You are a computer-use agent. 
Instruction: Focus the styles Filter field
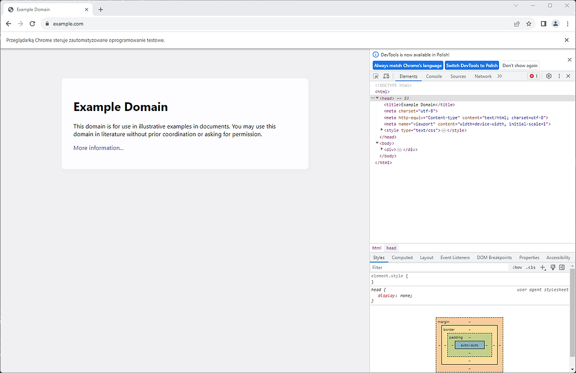click(439, 268)
